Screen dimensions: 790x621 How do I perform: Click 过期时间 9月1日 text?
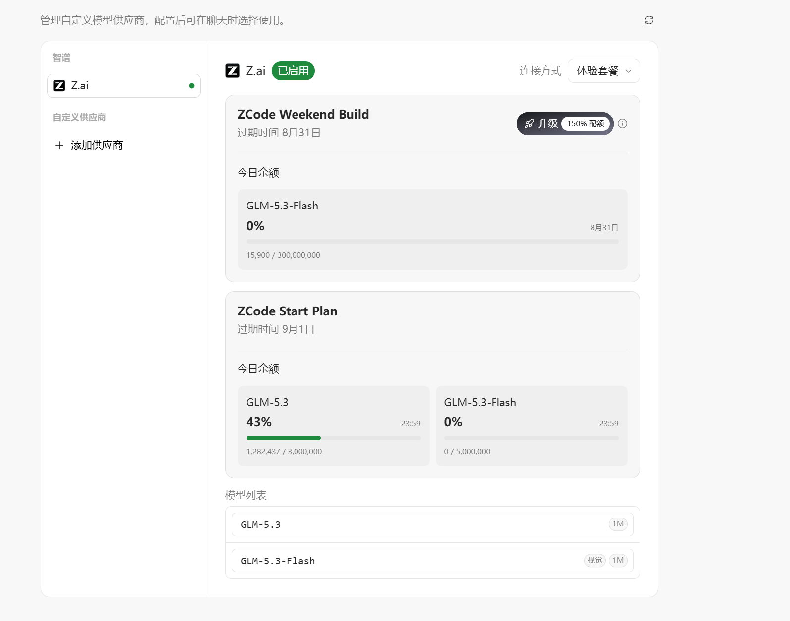click(276, 329)
